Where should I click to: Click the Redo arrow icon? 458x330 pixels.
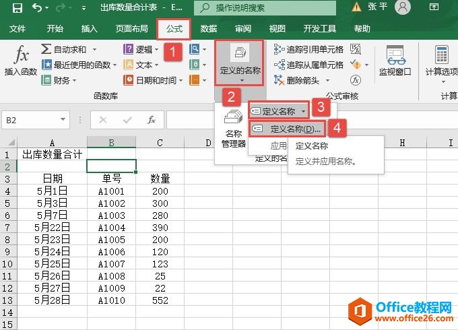[x=61, y=7]
